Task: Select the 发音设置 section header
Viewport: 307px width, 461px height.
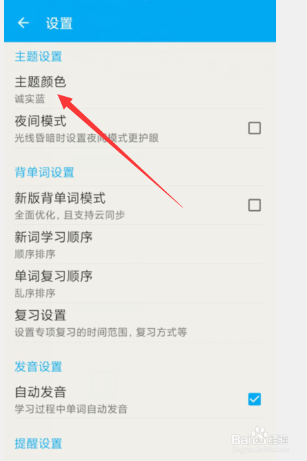Action: click(x=39, y=367)
